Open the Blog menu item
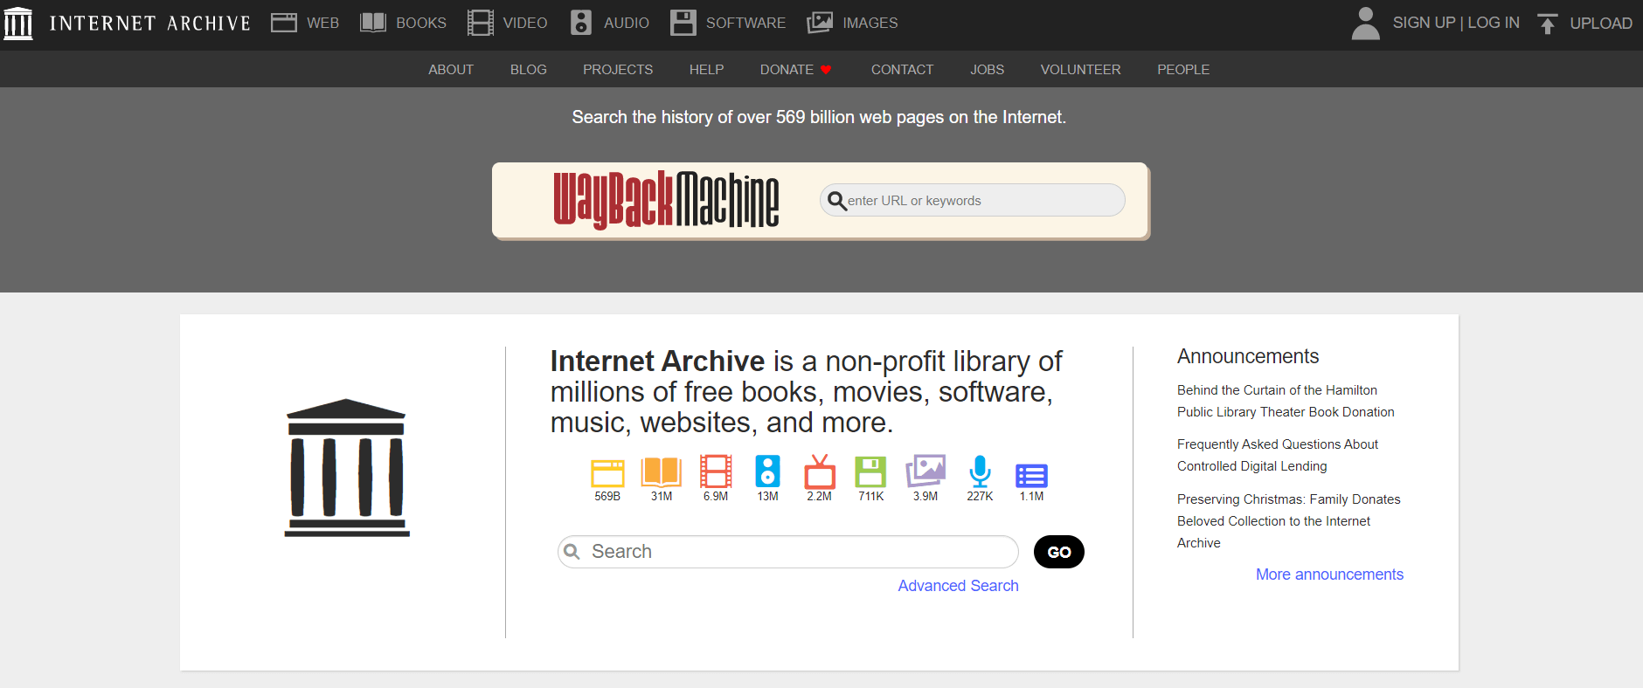Viewport: 1643px width, 688px height. pos(529,70)
